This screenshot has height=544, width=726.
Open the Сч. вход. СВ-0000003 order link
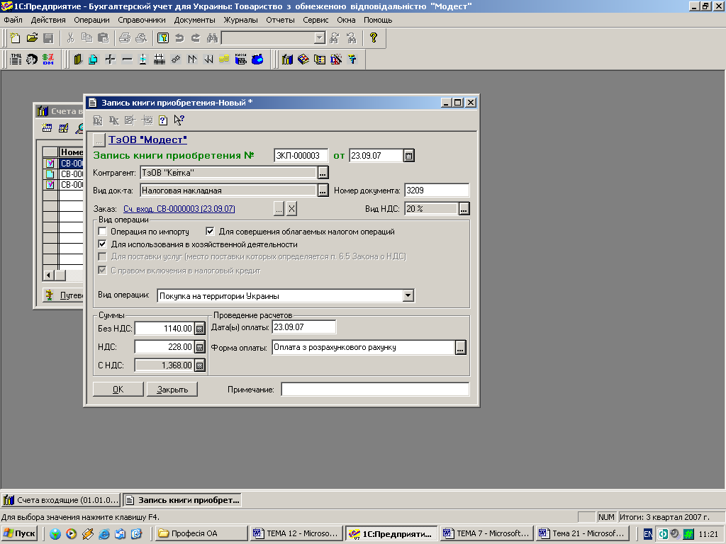(179, 209)
